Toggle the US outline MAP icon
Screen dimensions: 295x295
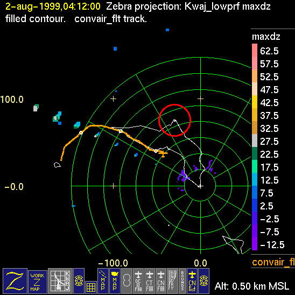[115, 281]
